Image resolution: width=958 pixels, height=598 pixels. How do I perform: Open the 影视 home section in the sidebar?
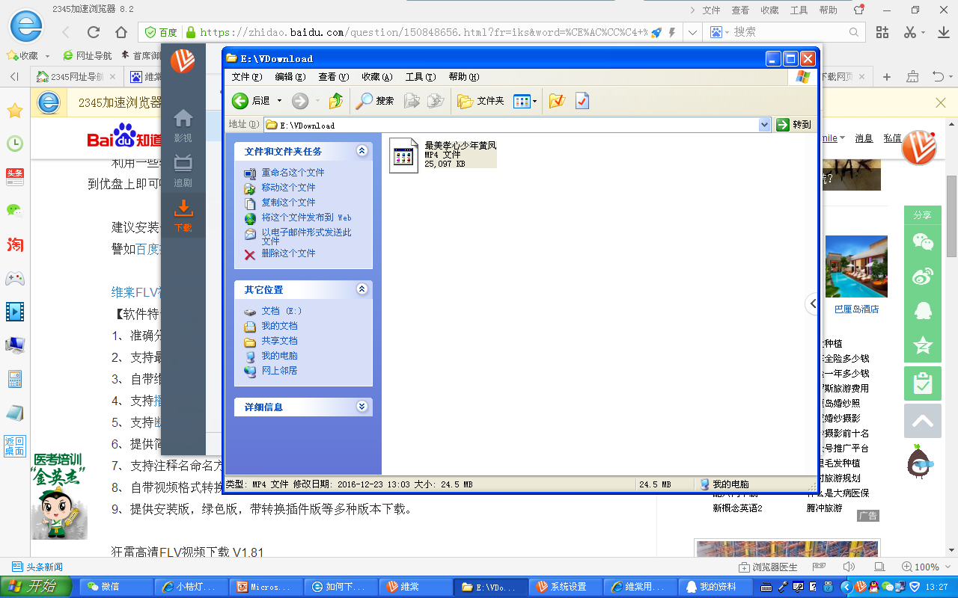(x=183, y=126)
